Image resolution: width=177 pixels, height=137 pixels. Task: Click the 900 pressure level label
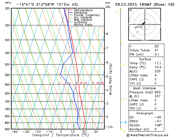[8, 129]
